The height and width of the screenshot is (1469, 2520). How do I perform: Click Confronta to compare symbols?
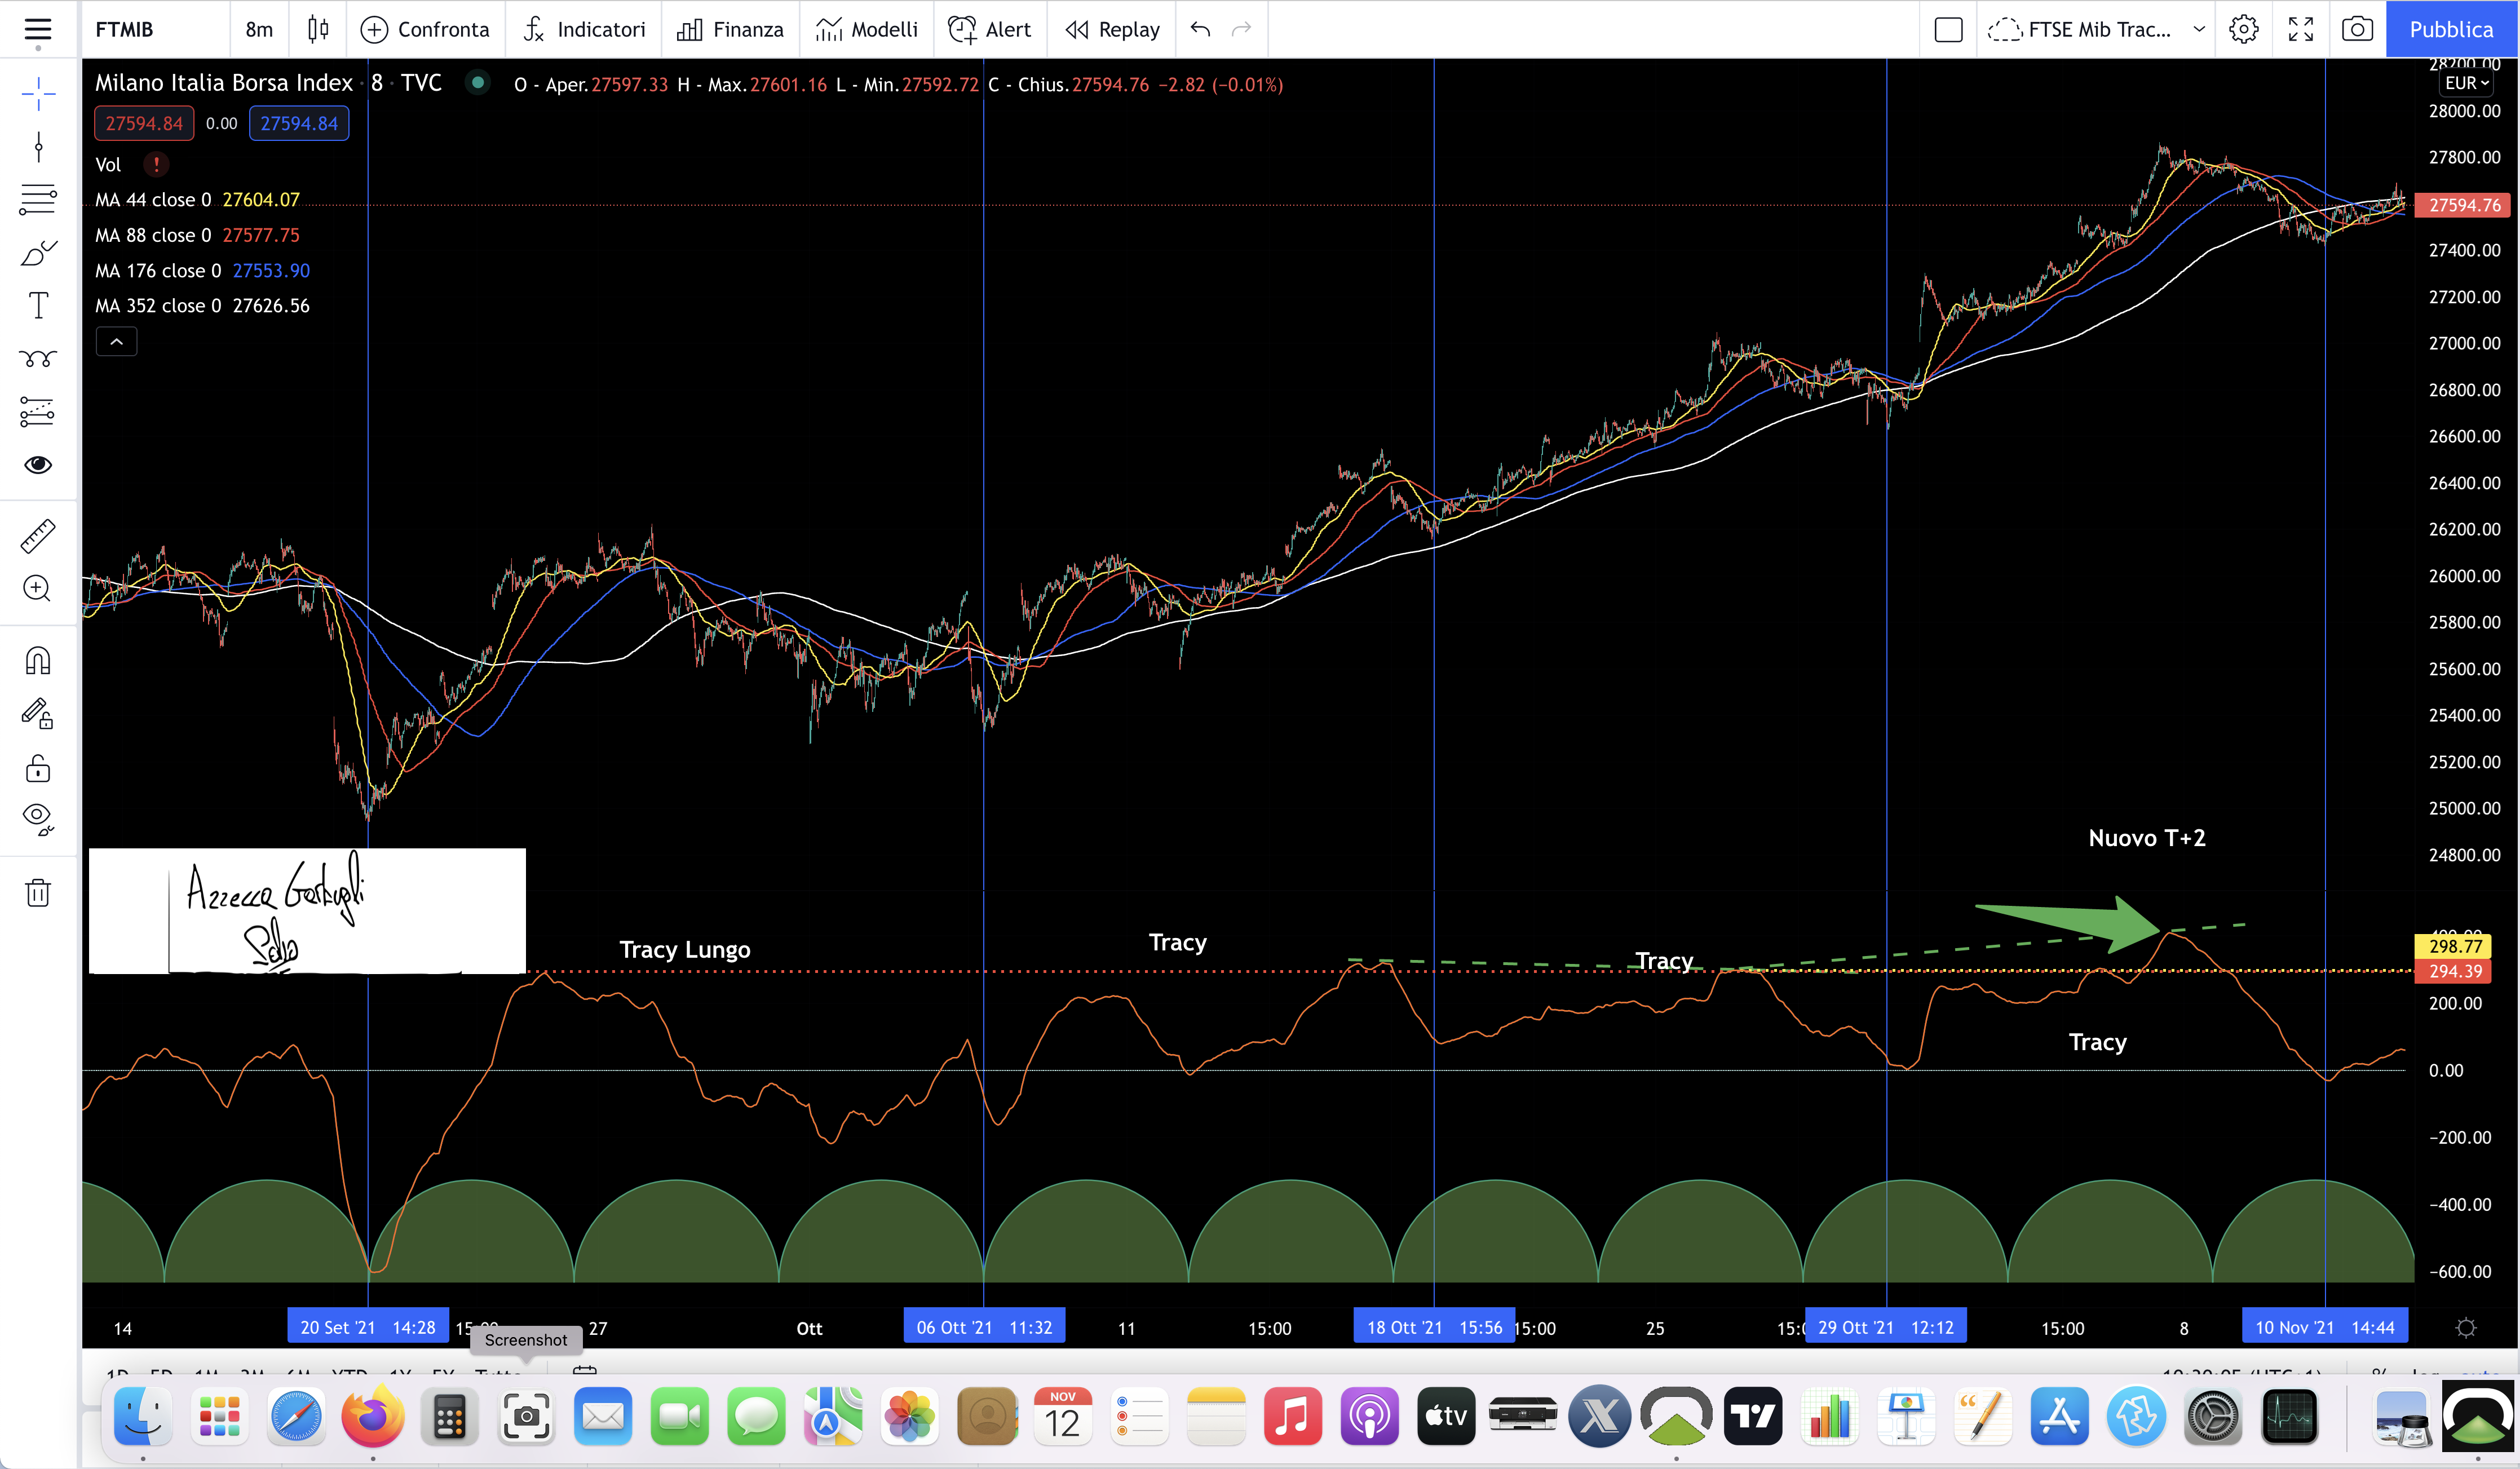pos(426,30)
